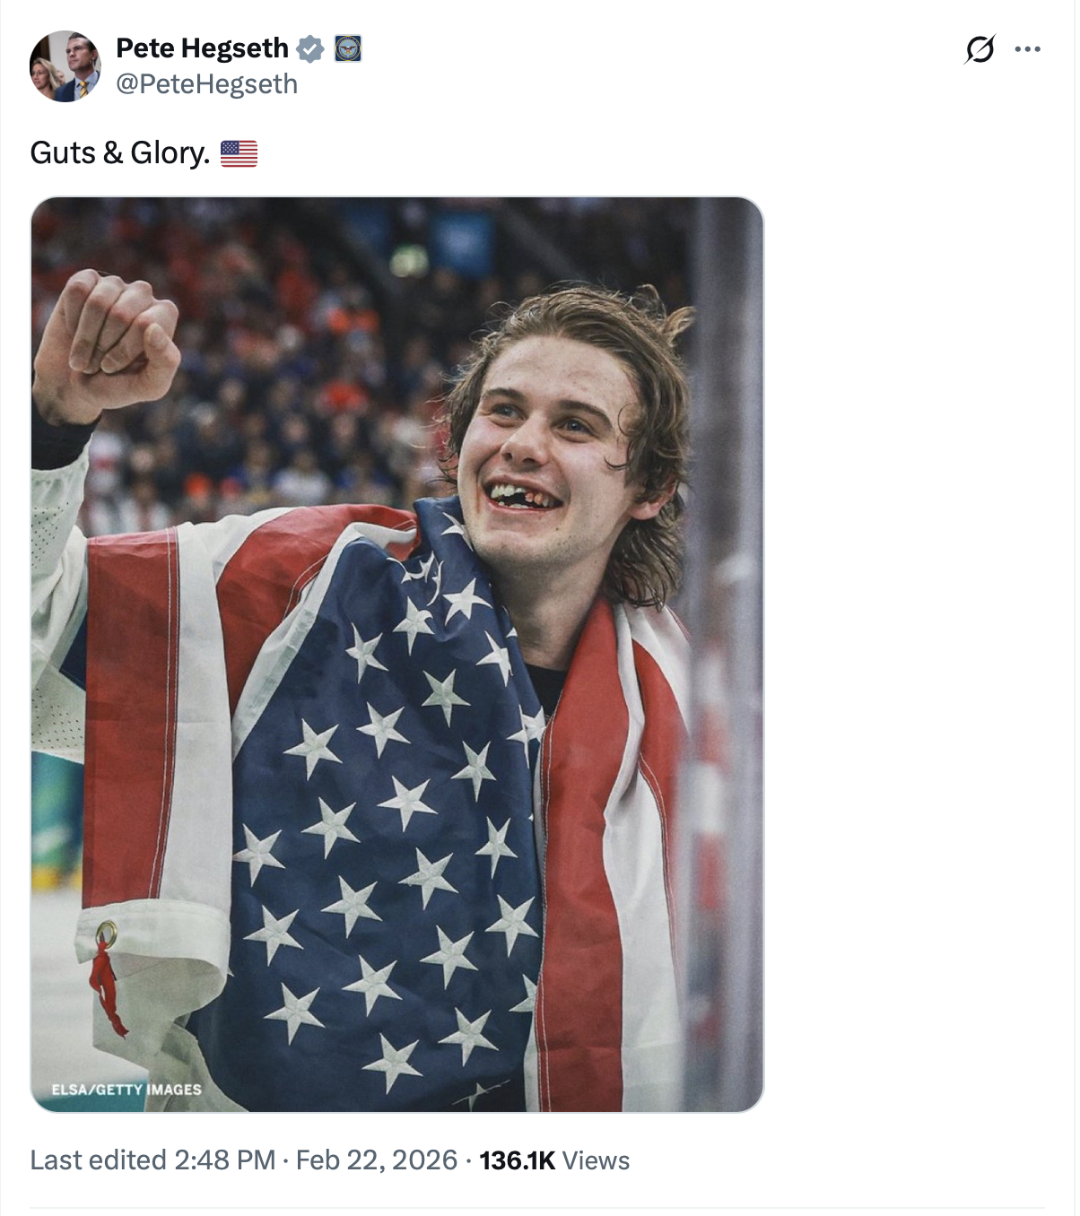The height and width of the screenshot is (1216, 1080).
Task: Click the blue verified checkmark badge
Action: pos(310,48)
